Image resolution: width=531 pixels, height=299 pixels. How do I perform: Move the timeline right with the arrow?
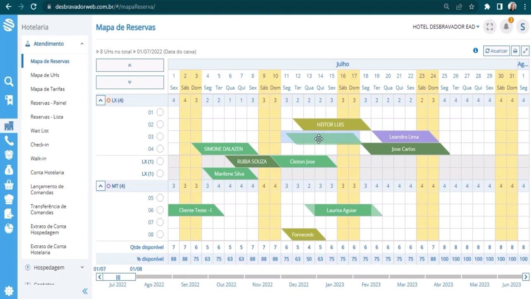pos(526,277)
